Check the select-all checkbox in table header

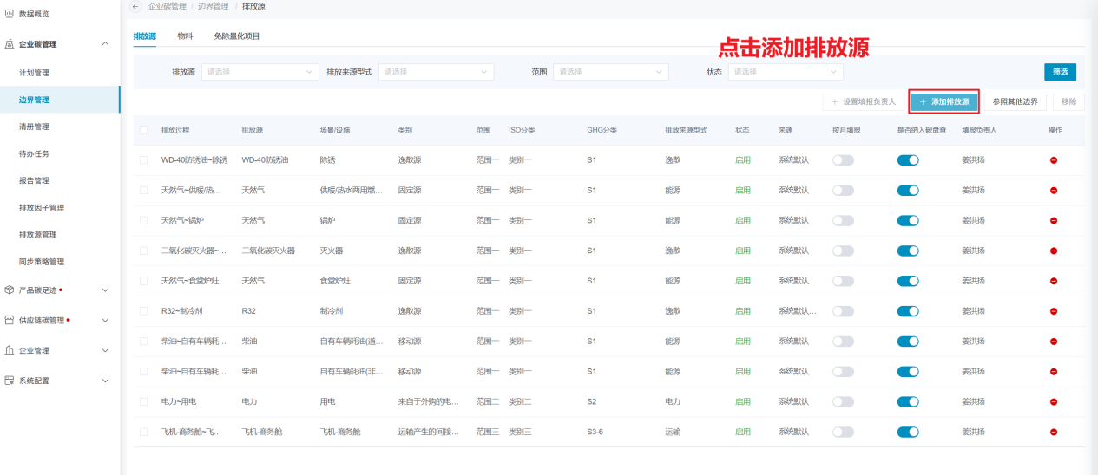[x=143, y=130]
